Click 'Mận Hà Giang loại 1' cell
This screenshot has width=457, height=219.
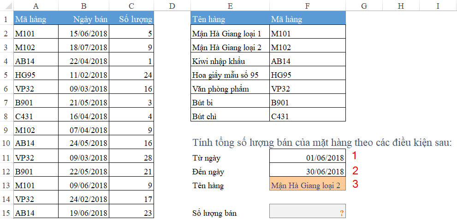click(230, 32)
